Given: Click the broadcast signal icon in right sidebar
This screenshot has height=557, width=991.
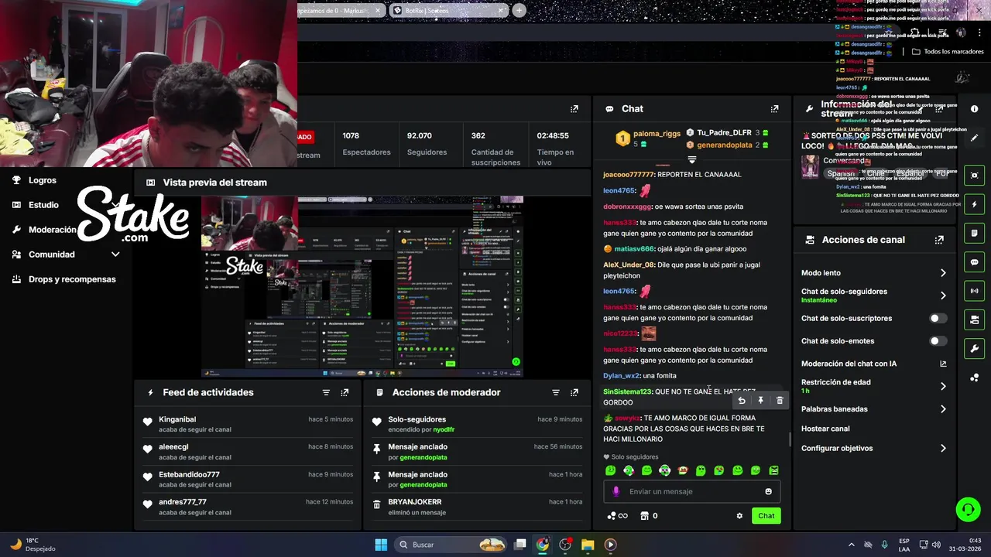Looking at the screenshot, I should tap(974, 291).
